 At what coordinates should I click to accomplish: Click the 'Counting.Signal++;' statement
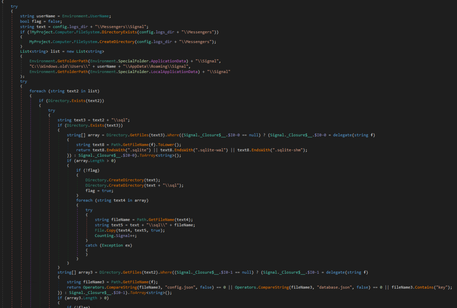click(116, 235)
